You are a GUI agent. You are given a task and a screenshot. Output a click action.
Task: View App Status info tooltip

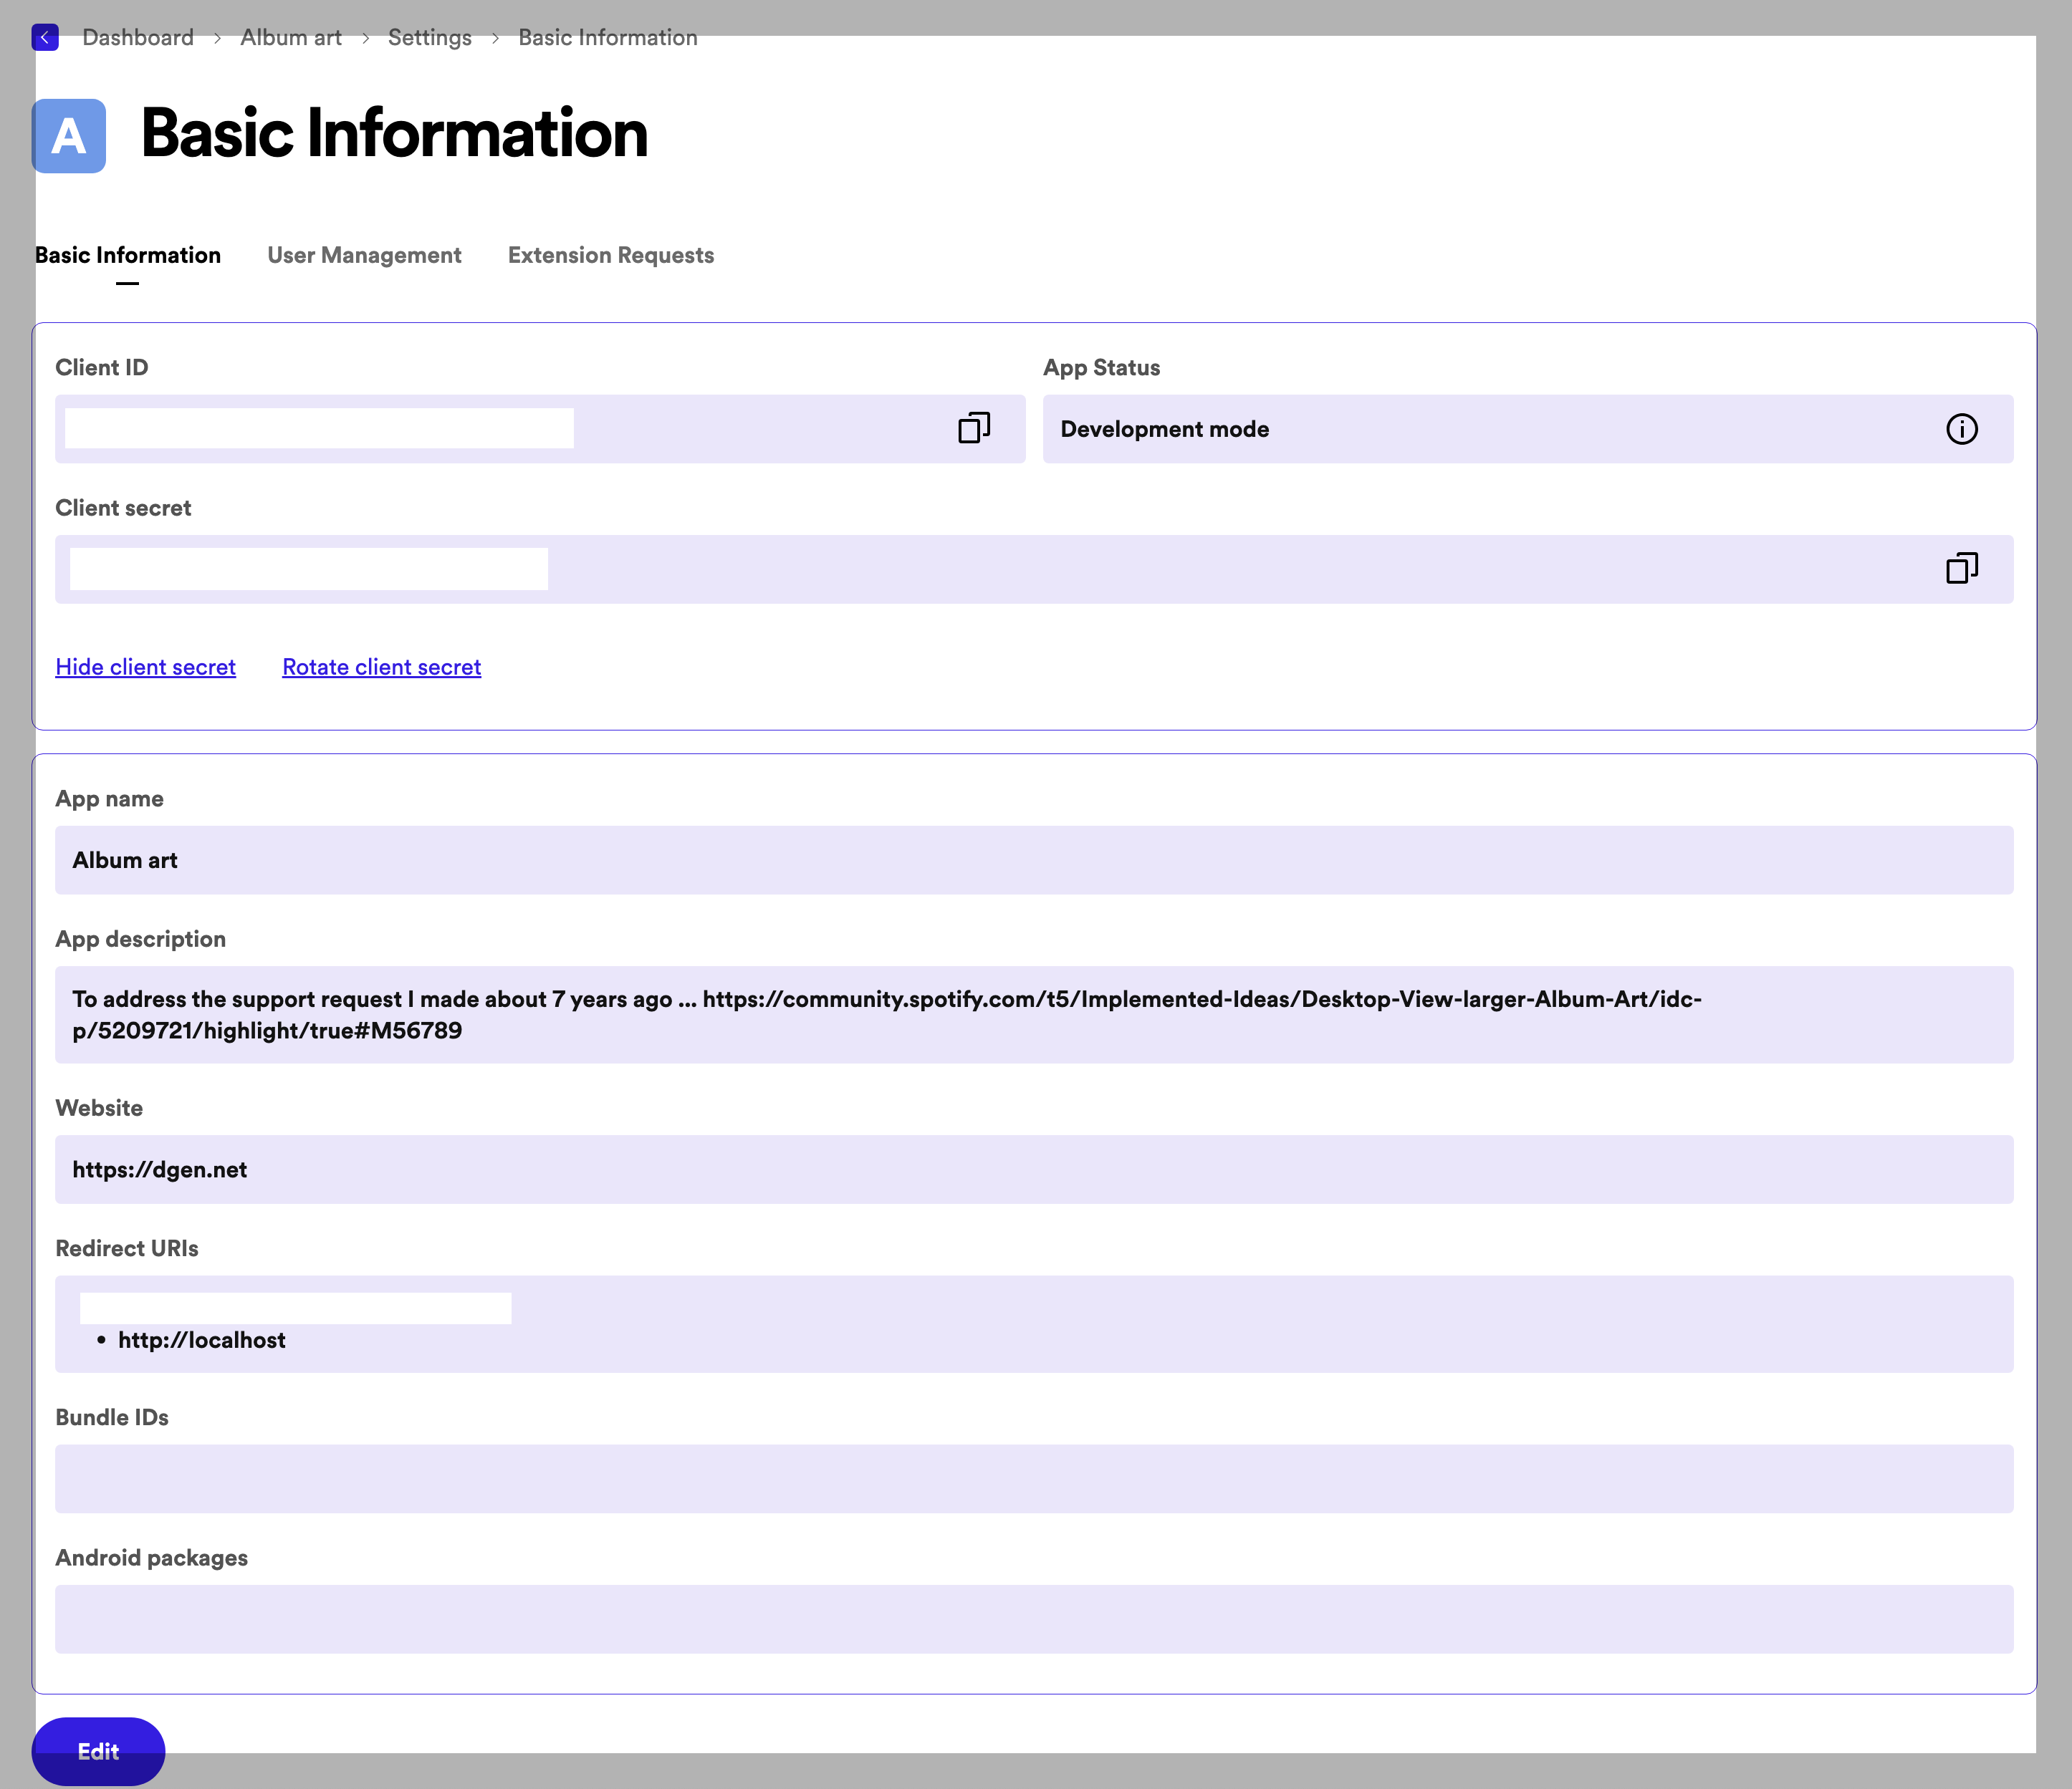1960,428
